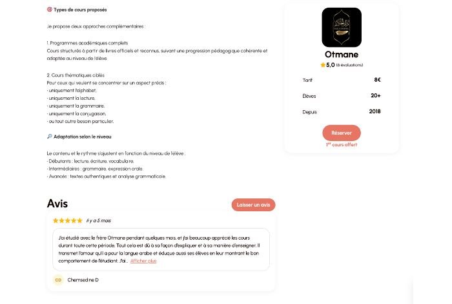The height and width of the screenshot is (304, 452).
Task: Click the CD reviewer avatar icon
Action: click(x=58, y=280)
